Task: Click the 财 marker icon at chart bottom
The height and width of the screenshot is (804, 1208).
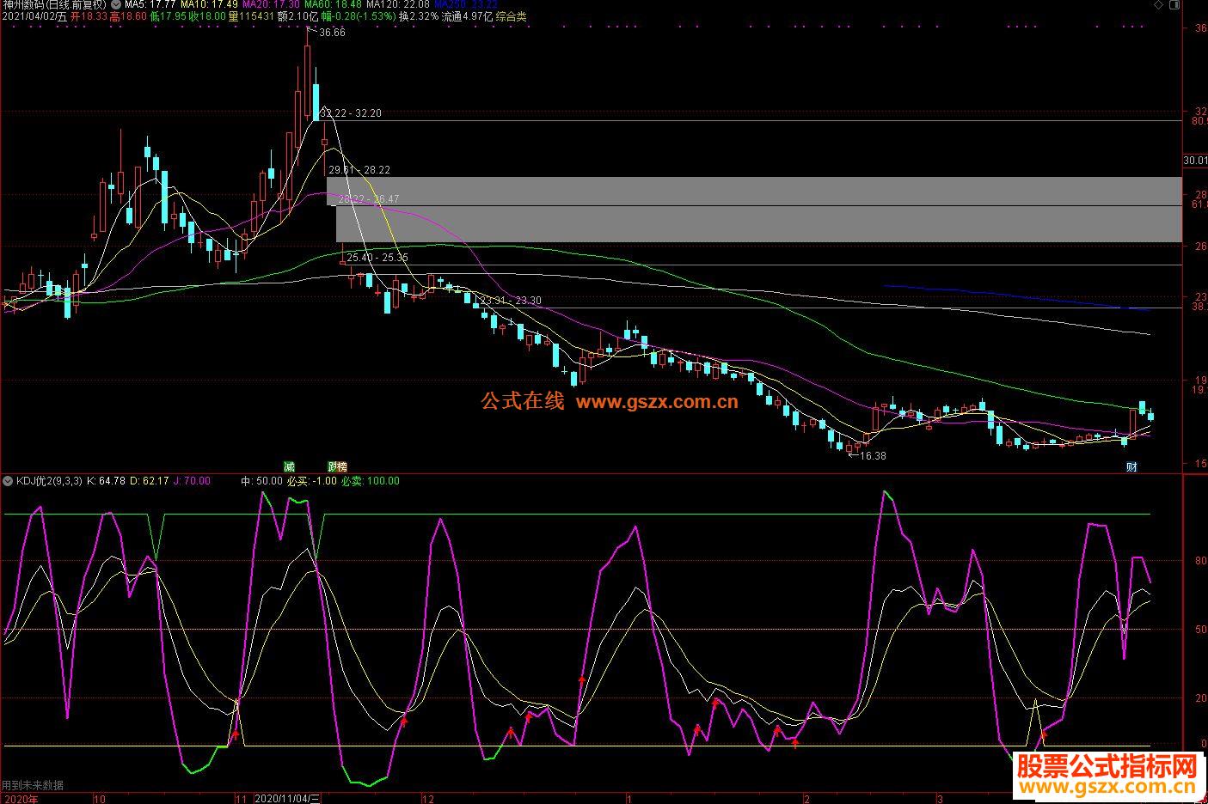Action: point(1132,466)
